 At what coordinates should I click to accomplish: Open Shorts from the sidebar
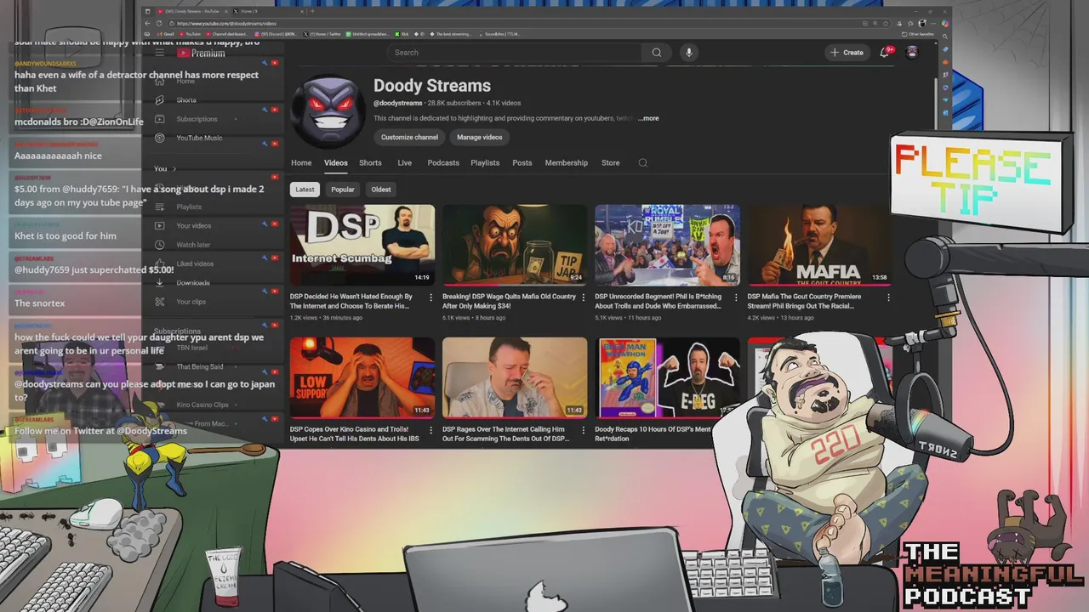185,100
